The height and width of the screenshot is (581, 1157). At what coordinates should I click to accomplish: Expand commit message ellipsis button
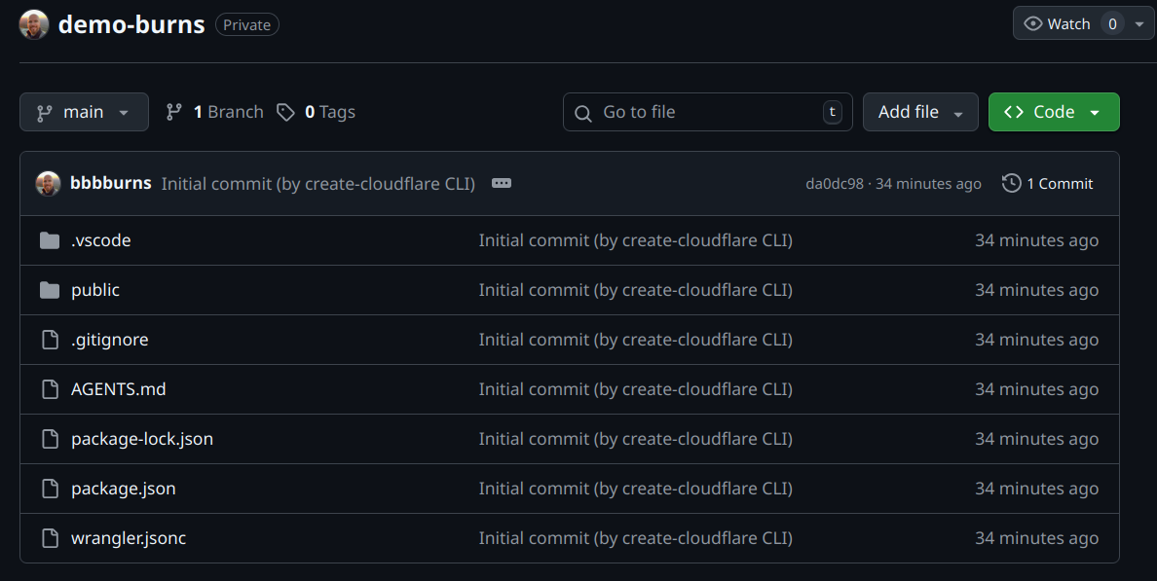tap(502, 183)
